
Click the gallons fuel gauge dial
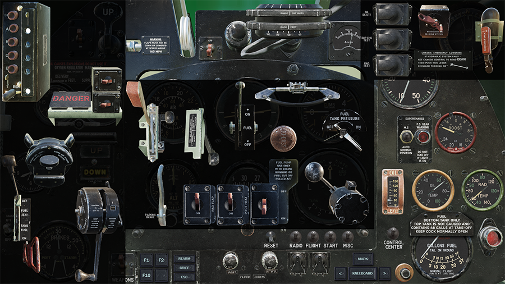pos(441,257)
